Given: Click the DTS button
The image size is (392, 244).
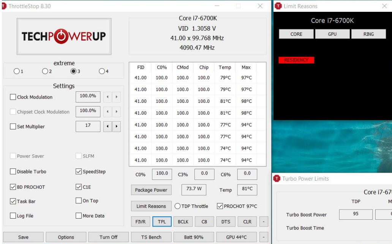Looking at the screenshot, I should 226,222.
